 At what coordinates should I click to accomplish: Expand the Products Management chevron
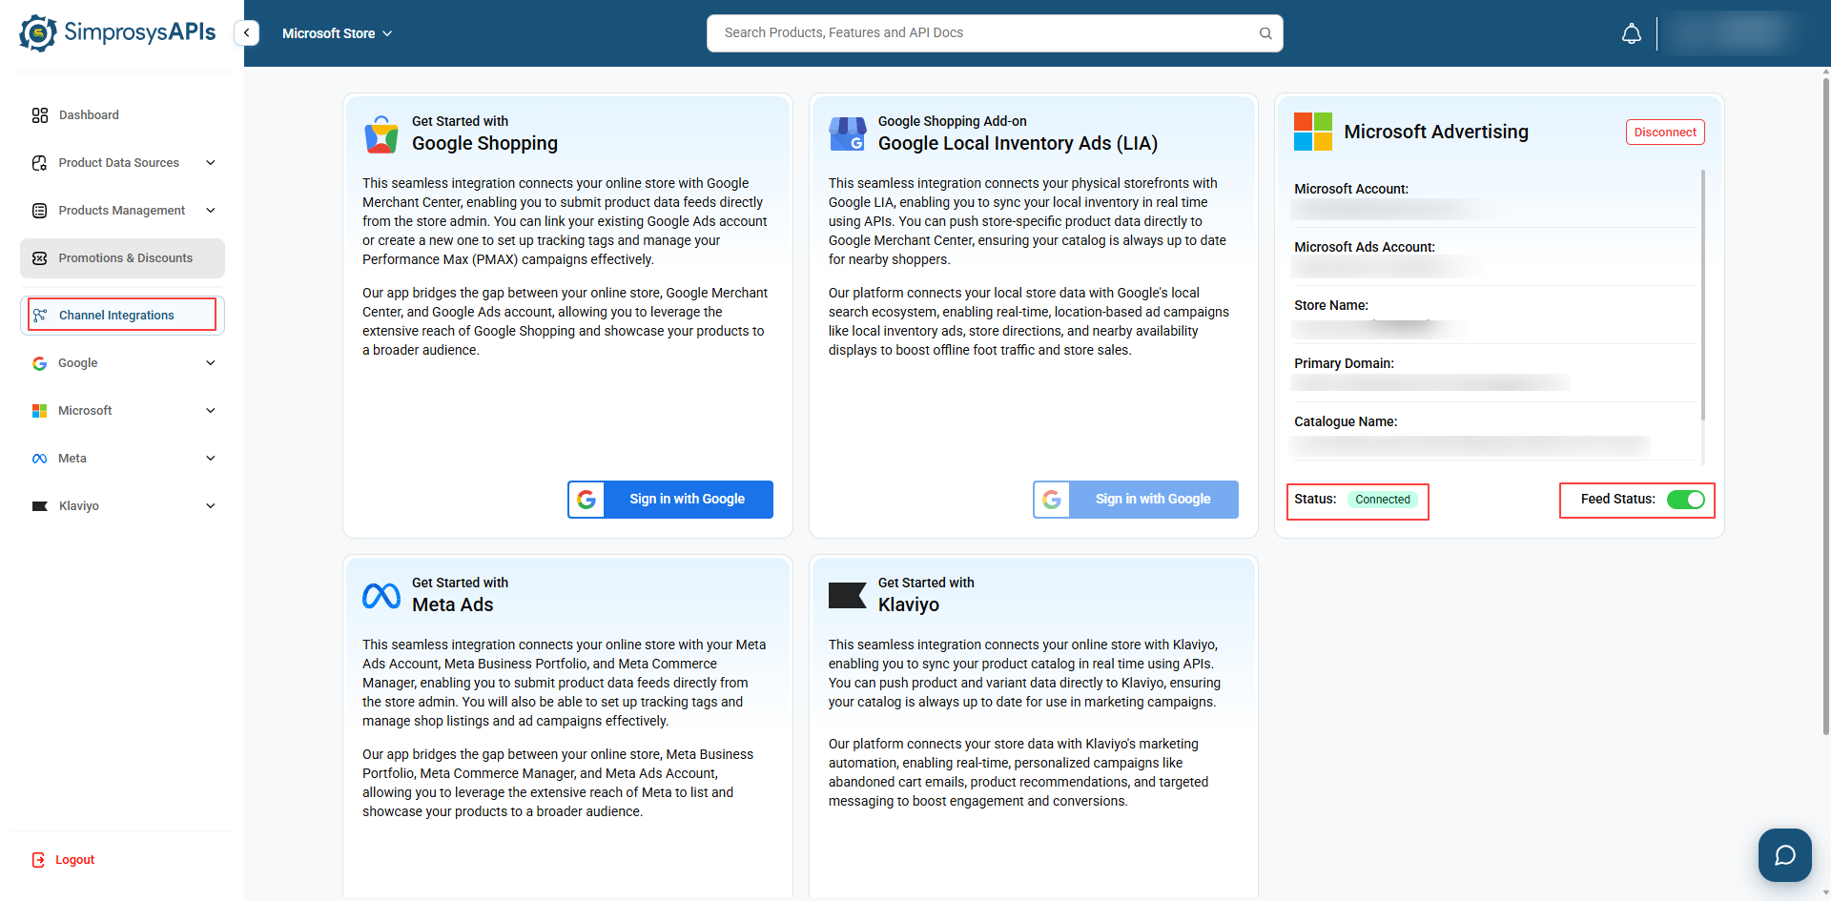[x=211, y=211]
